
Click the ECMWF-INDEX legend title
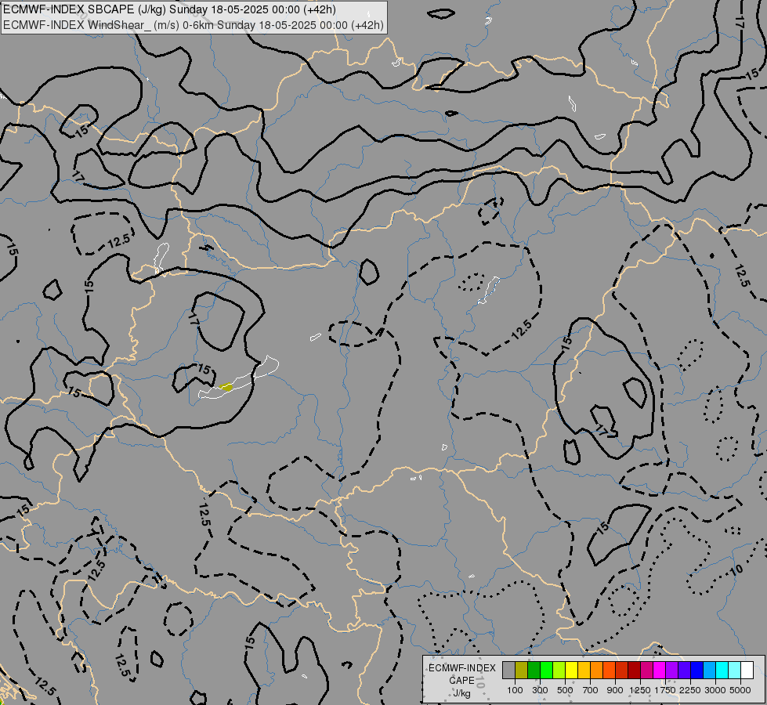tap(462, 668)
